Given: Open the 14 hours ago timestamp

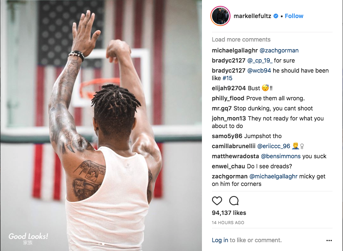Looking at the screenshot, I should click(x=228, y=222).
